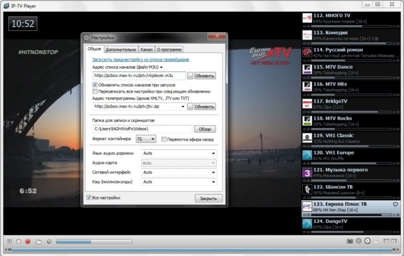404x256 pixels.
Task: Take a screenshot with the camera icon
Action: [349, 241]
